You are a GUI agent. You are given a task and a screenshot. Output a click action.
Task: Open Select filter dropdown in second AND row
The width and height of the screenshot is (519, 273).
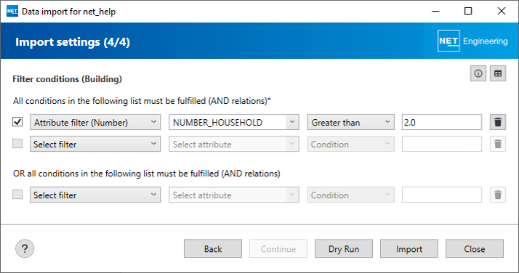[95, 144]
